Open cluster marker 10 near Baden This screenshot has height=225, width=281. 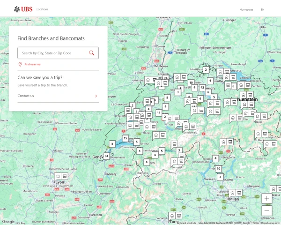click(x=191, y=82)
